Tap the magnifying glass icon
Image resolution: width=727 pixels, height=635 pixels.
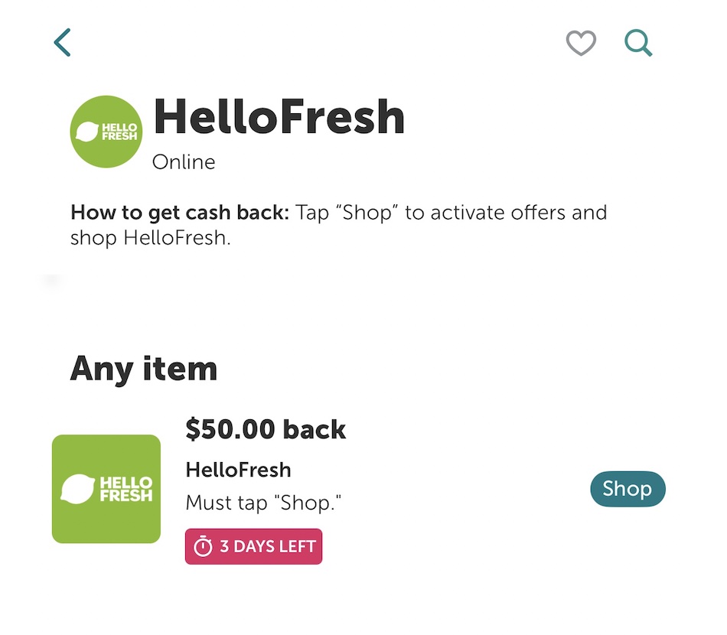[x=638, y=43]
